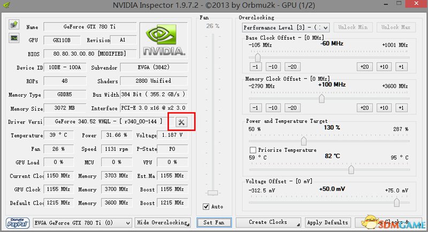Click +1 under Memory Clock Offset
428x232 pixels.
pyautogui.click(x=401, y=107)
